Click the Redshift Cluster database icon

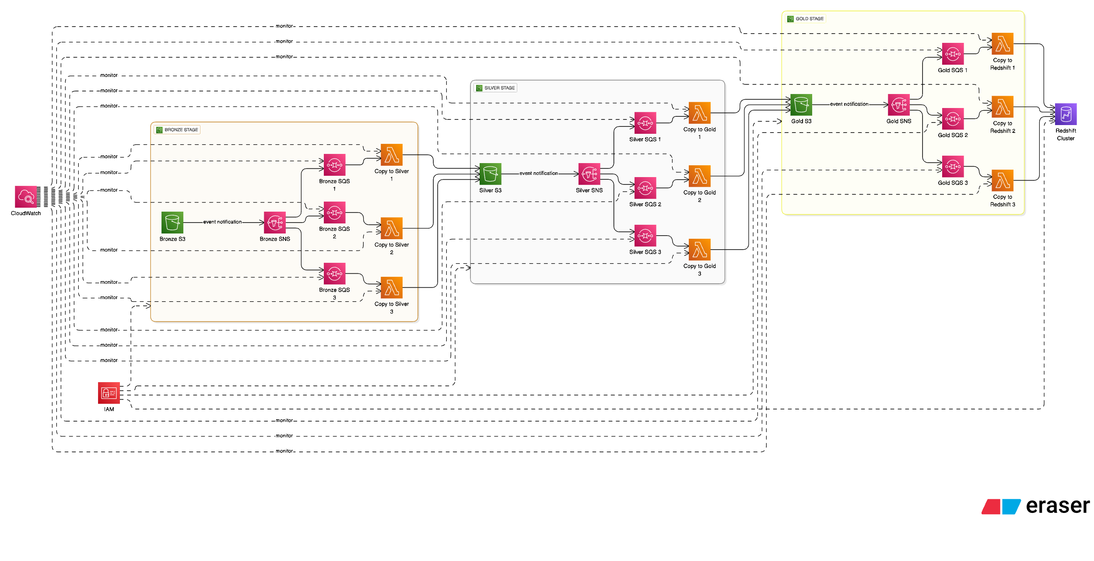click(1065, 115)
